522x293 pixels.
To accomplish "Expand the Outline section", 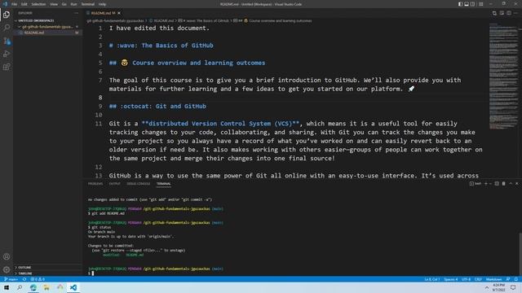I will (47, 267).
